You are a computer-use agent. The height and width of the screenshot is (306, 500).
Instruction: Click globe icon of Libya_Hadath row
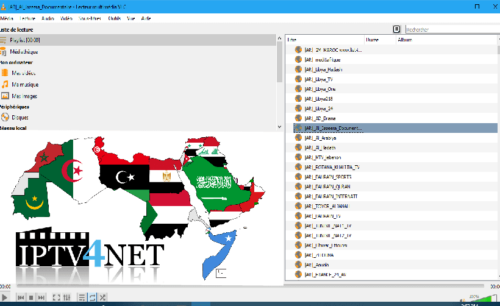tap(298, 69)
